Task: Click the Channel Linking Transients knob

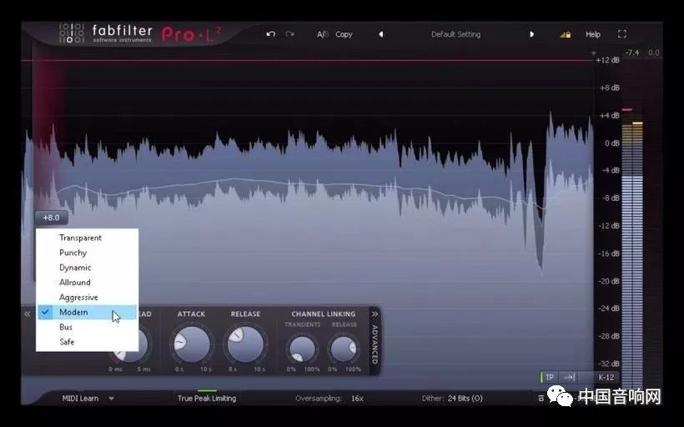Action: tap(302, 349)
